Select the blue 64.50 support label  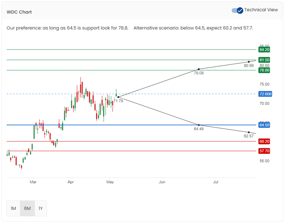coord(264,125)
